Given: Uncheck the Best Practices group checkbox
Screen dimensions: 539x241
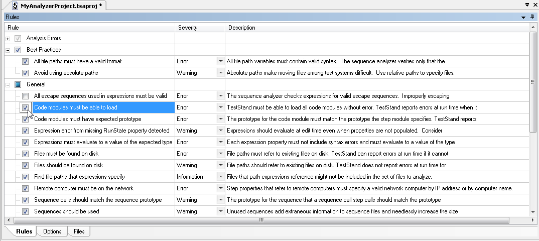Looking at the screenshot, I should [18, 50].
